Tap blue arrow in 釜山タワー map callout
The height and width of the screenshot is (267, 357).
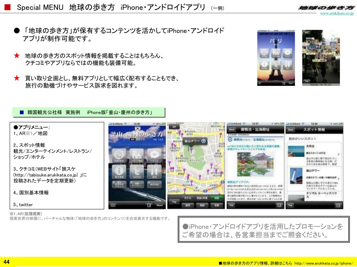[x=204, y=141]
